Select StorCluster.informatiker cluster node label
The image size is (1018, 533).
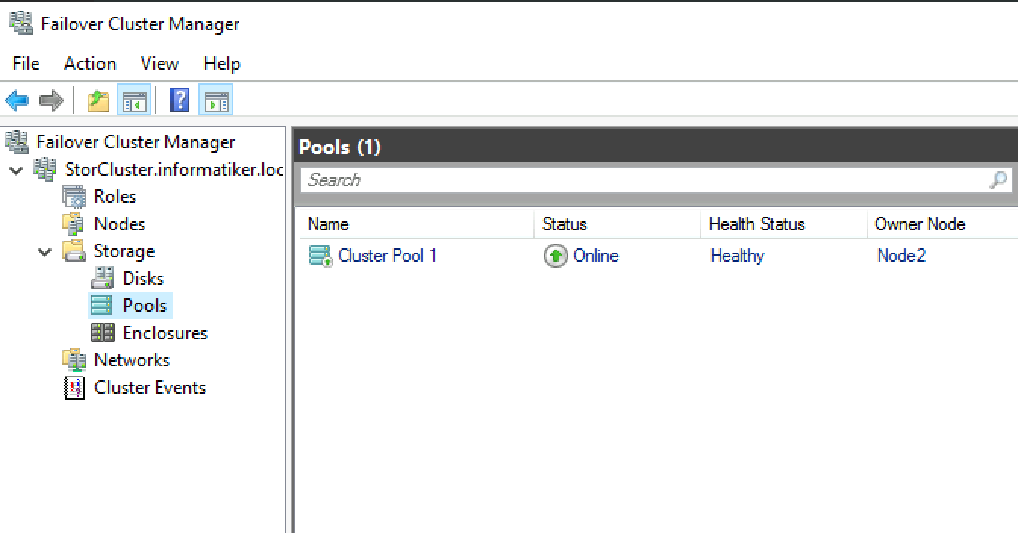pos(174,170)
